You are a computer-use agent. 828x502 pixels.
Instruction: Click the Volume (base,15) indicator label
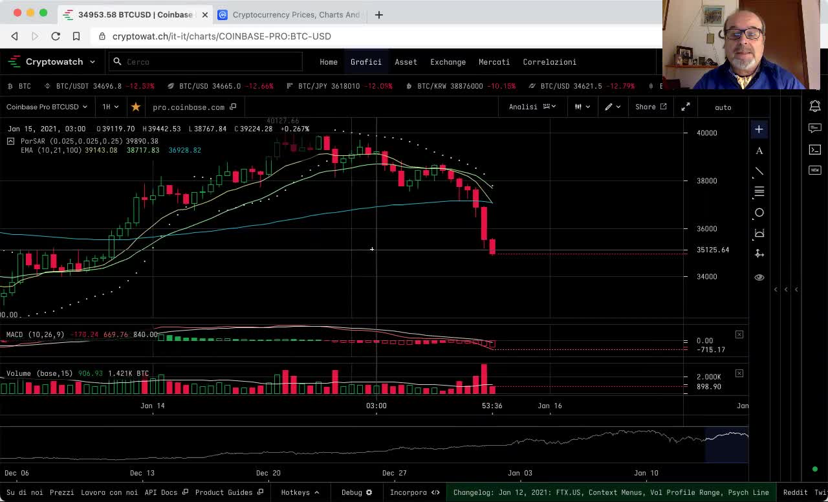[39, 373]
